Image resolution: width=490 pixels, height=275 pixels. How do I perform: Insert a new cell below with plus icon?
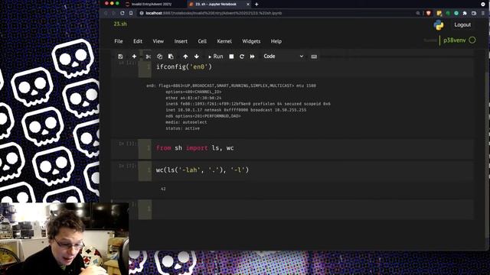[134, 57]
